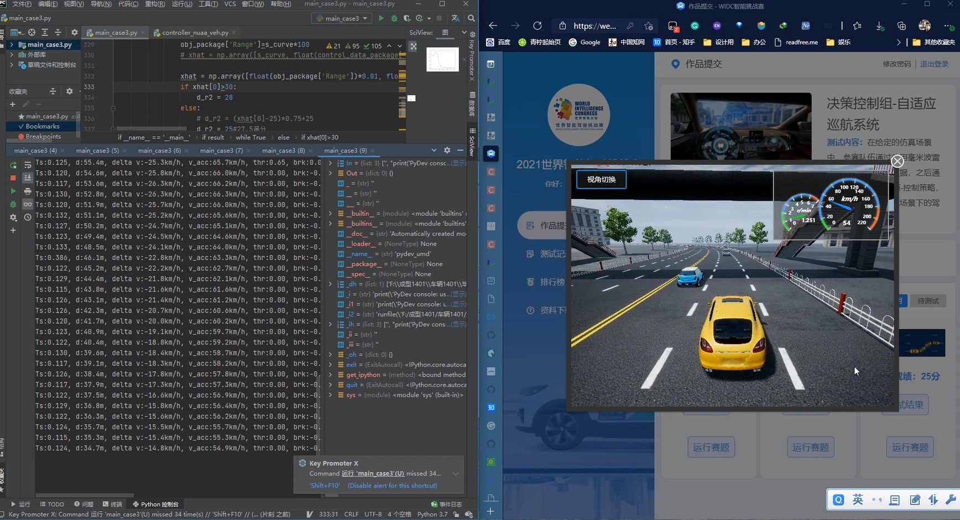Image resolution: width=960 pixels, height=520 pixels.
Task: Start debugging with the green bug icon
Action: tap(394, 18)
